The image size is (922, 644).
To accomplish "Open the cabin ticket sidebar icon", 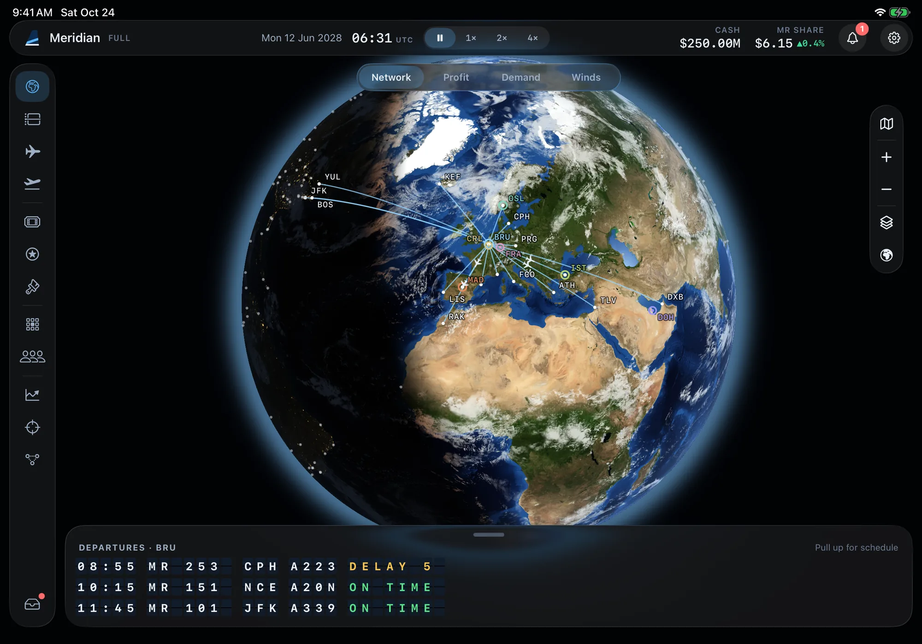I will pos(32,222).
